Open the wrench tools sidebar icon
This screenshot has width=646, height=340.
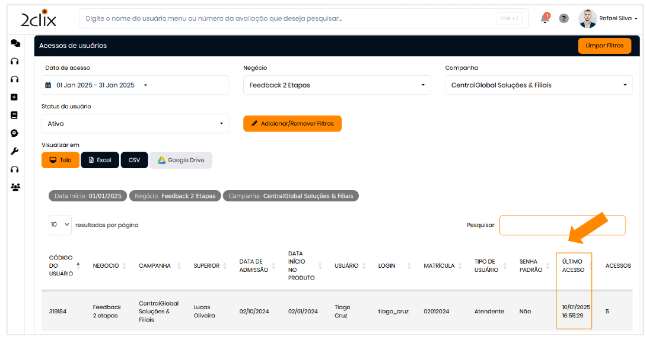point(15,151)
